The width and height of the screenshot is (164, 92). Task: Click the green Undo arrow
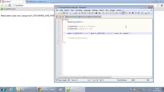click(89, 13)
